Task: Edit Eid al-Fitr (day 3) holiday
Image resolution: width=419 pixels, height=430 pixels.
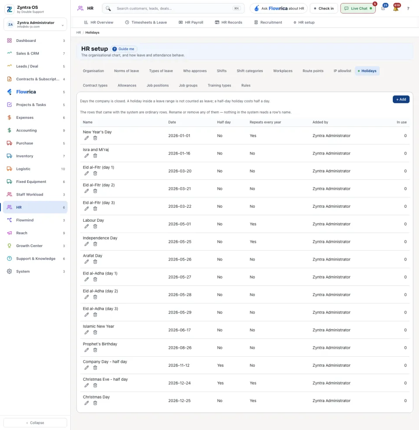Action: coord(87,209)
